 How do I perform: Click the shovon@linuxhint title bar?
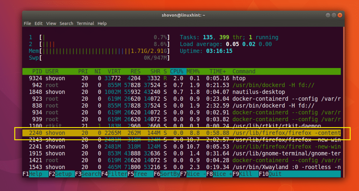pyautogui.click(x=183, y=15)
